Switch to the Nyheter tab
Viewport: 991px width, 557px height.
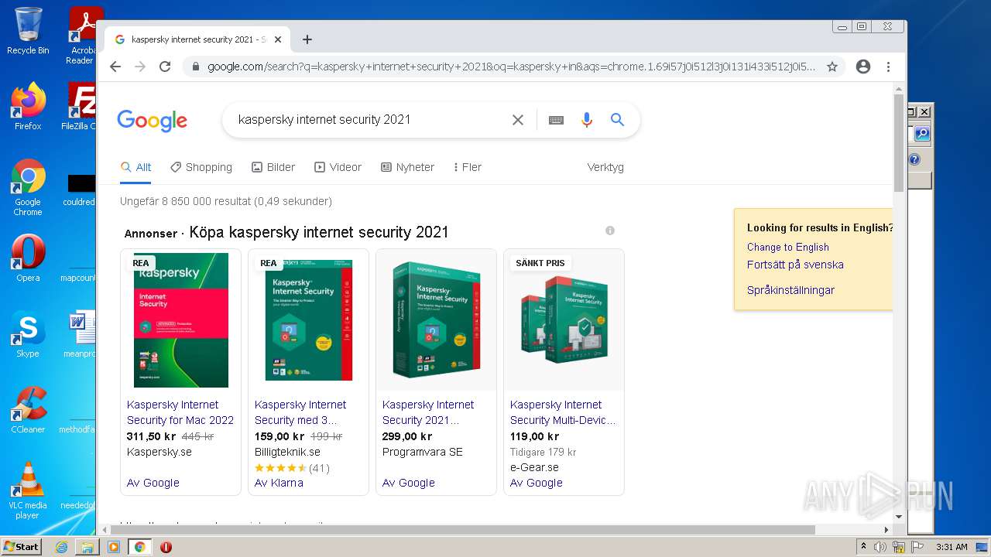click(408, 167)
